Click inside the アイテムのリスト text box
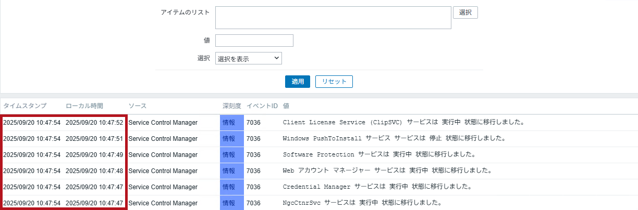The width and height of the screenshot is (638, 210). [333, 18]
